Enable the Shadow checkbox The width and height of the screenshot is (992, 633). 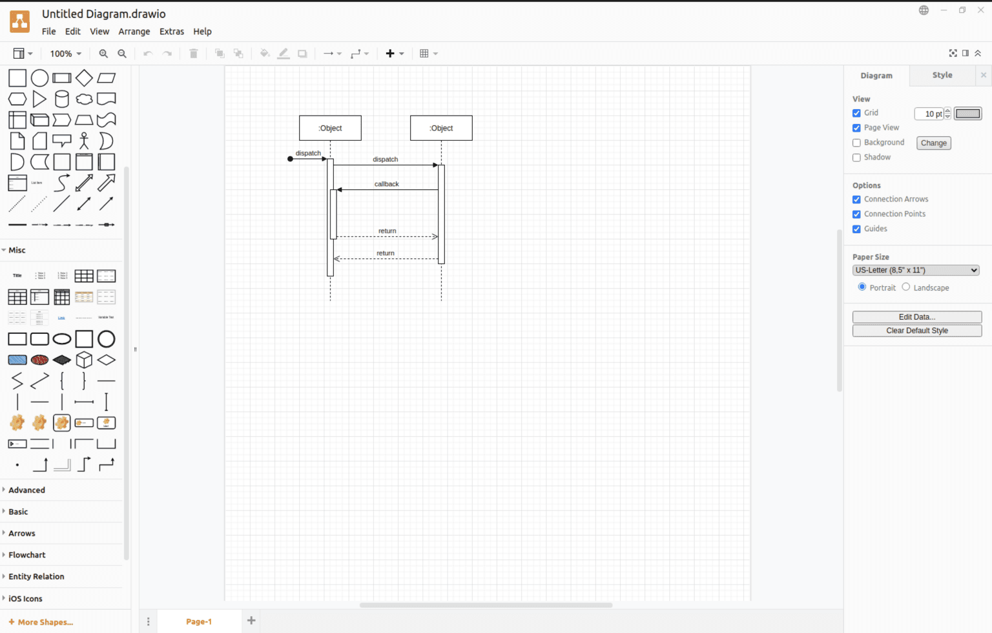tap(856, 157)
